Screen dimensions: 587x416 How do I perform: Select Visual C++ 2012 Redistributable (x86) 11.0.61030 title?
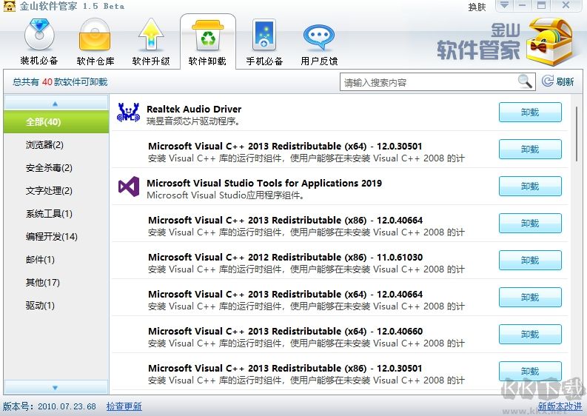click(x=285, y=258)
